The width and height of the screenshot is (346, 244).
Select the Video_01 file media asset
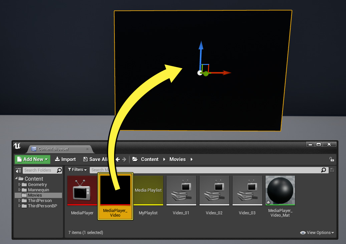pos(181,190)
